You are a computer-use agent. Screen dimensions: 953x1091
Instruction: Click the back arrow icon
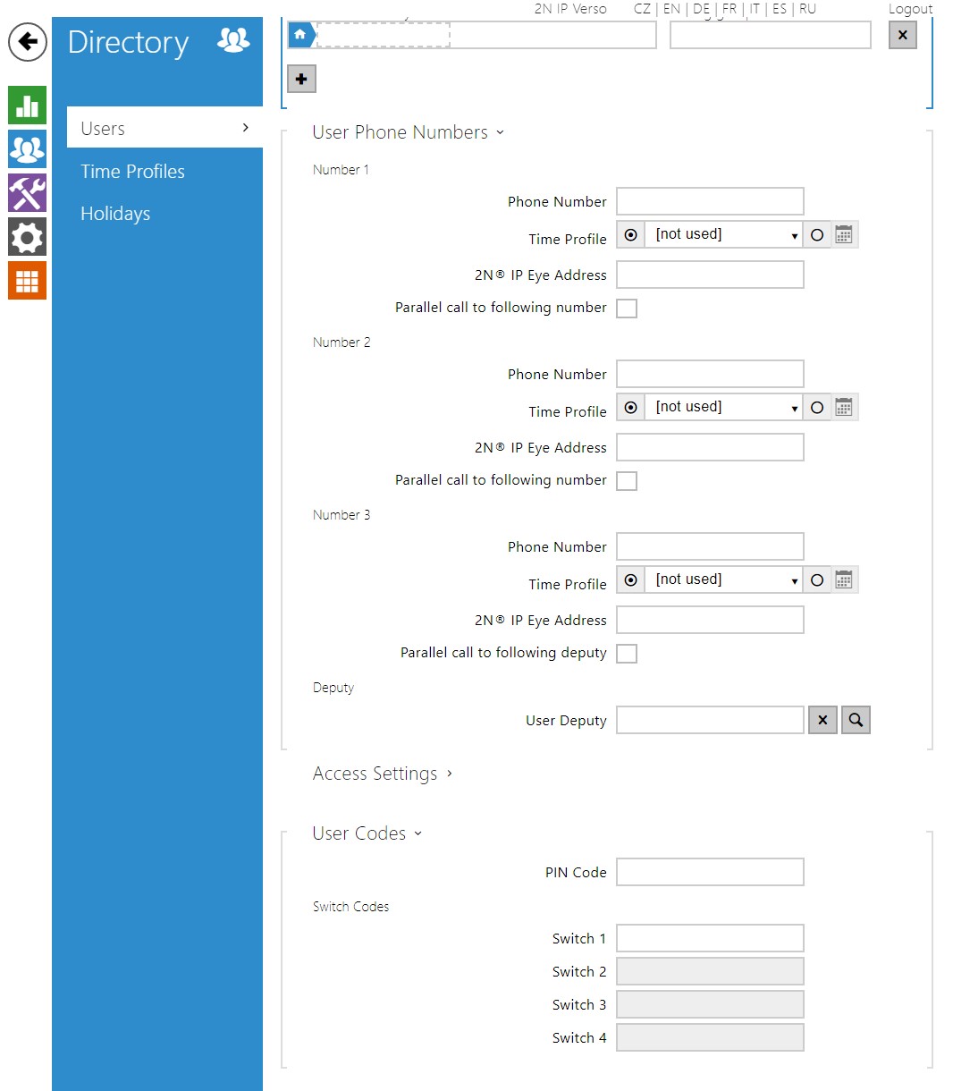(x=28, y=42)
